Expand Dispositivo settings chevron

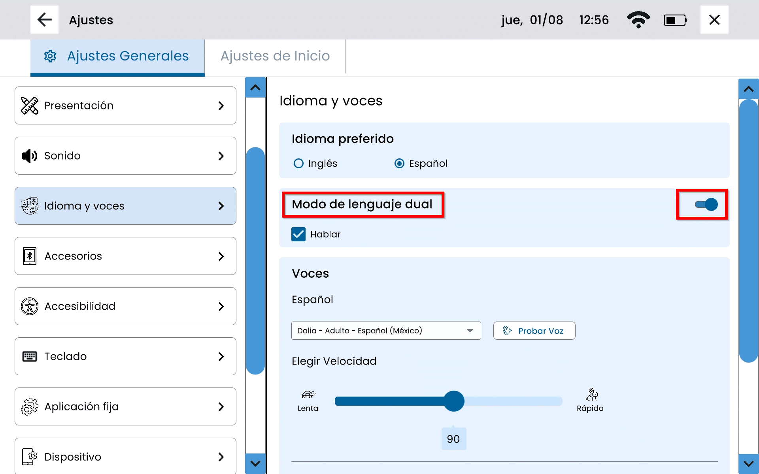pos(221,457)
